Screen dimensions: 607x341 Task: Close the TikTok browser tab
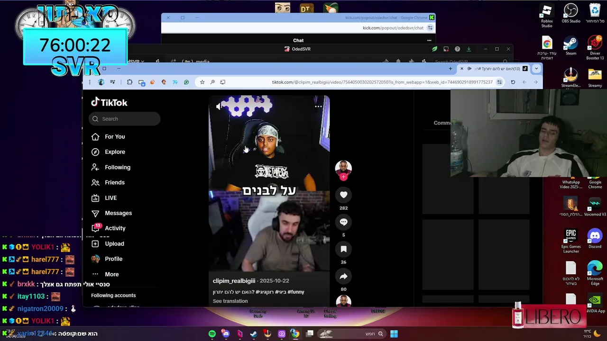(462, 69)
